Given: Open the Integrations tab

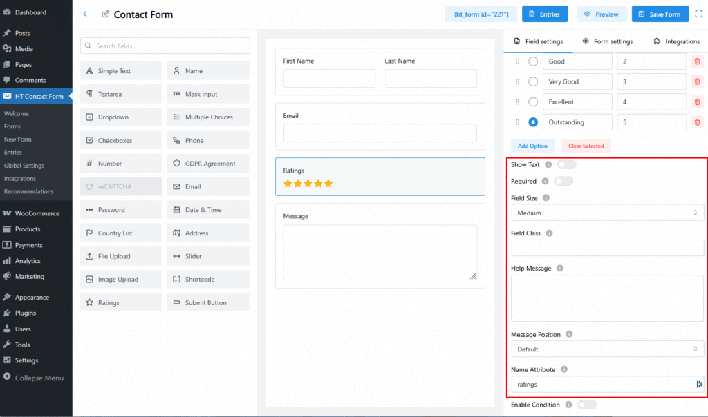Looking at the screenshot, I should tap(676, 41).
